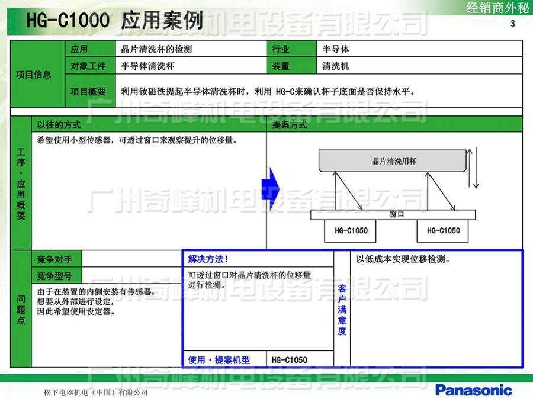Select the 提案方式 green header
The width and height of the screenshot is (533, 399).
[394, 125]
